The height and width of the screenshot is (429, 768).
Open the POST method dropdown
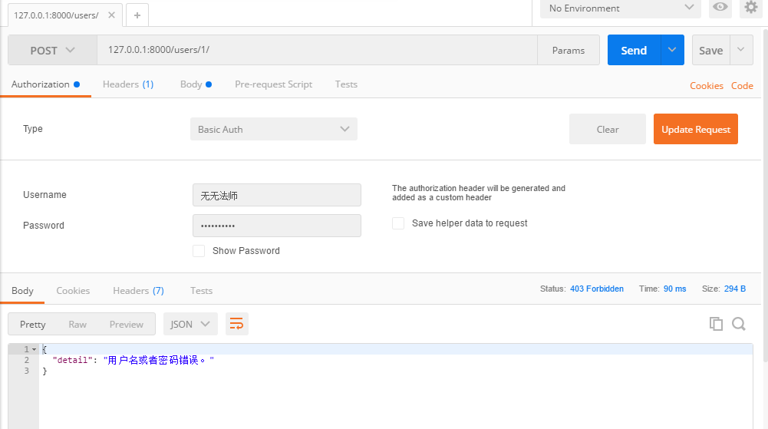coord(52,51)
